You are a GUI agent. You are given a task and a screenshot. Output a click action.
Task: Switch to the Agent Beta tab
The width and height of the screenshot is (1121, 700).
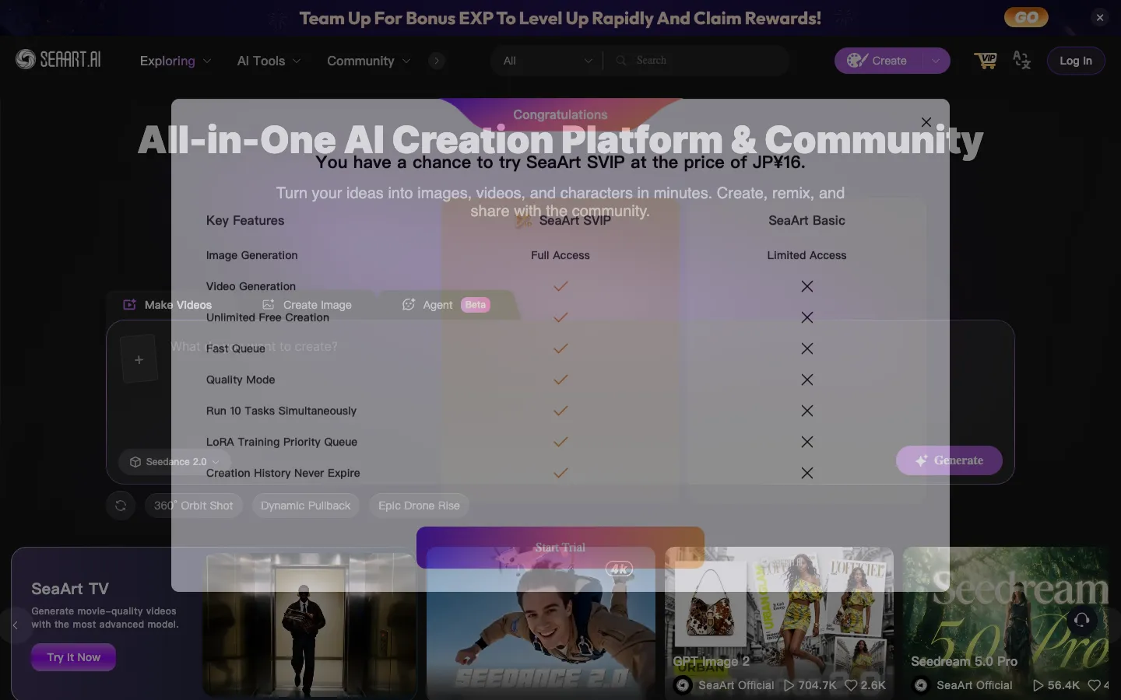click(445, 305)
